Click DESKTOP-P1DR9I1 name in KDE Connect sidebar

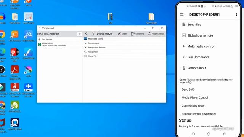click(48, 34)
